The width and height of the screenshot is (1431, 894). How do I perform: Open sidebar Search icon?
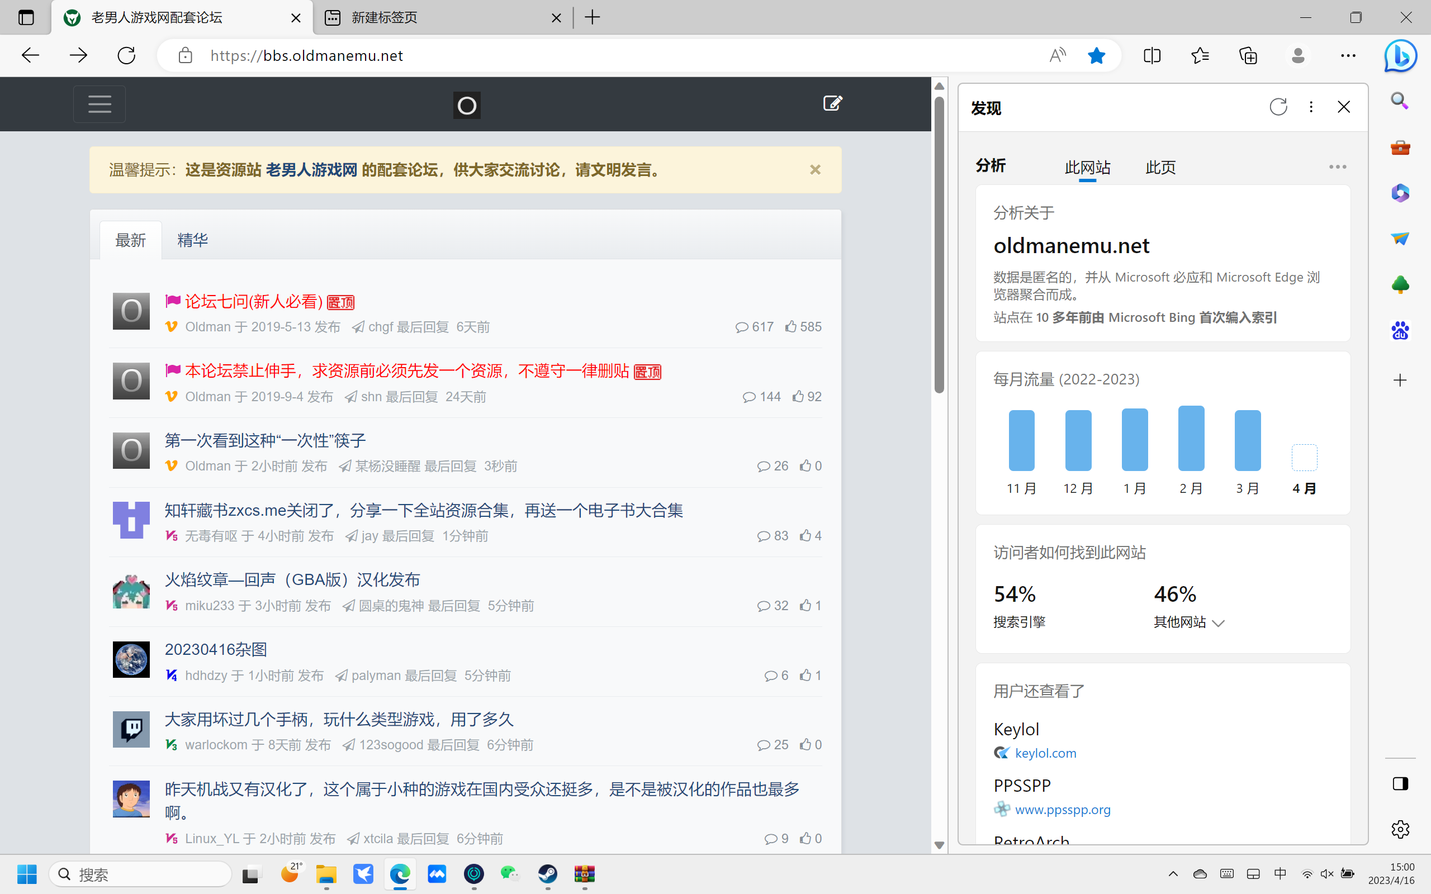[1400, 101]
